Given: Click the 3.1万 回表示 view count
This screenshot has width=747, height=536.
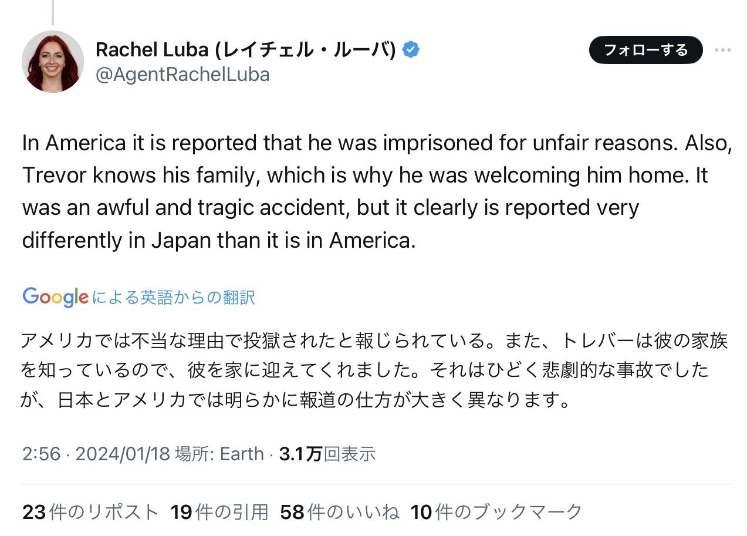Looking at the screenshot, I should [327, 453].
